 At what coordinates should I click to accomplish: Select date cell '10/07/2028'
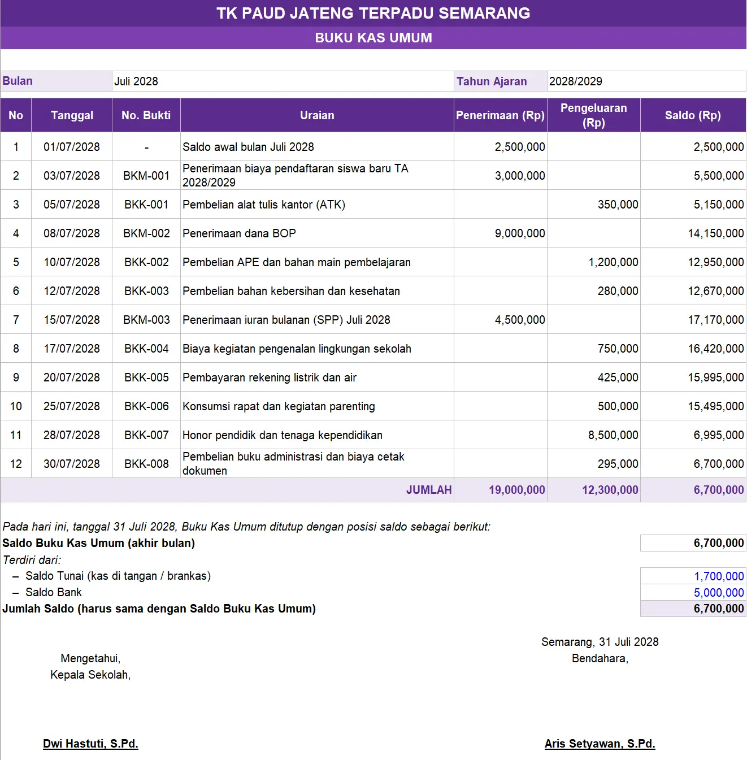[x=72, y=262]
